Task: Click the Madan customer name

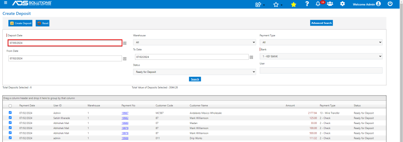Action: point(194,123)
